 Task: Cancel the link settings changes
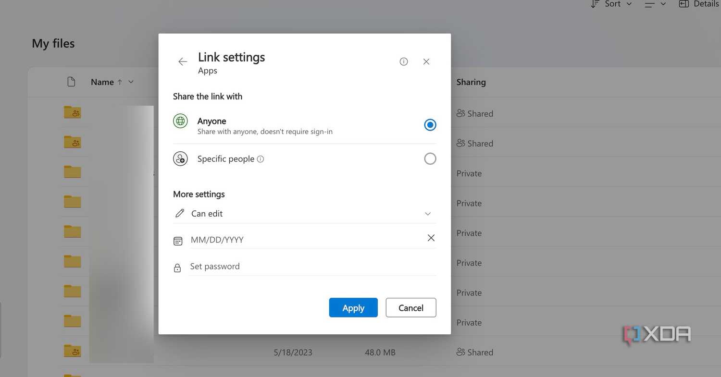411,308
